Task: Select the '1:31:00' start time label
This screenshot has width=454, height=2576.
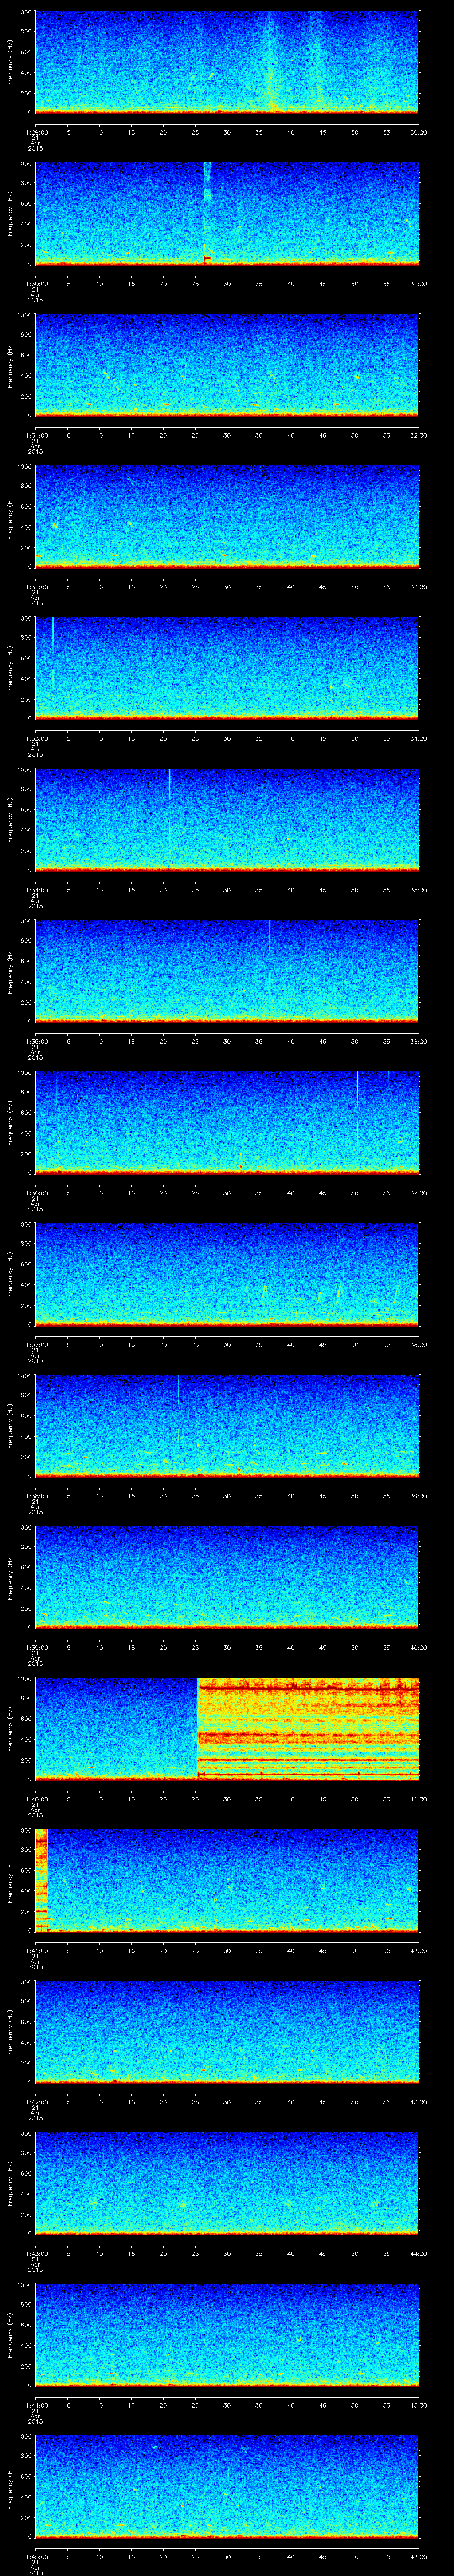Action: [36, 435]
